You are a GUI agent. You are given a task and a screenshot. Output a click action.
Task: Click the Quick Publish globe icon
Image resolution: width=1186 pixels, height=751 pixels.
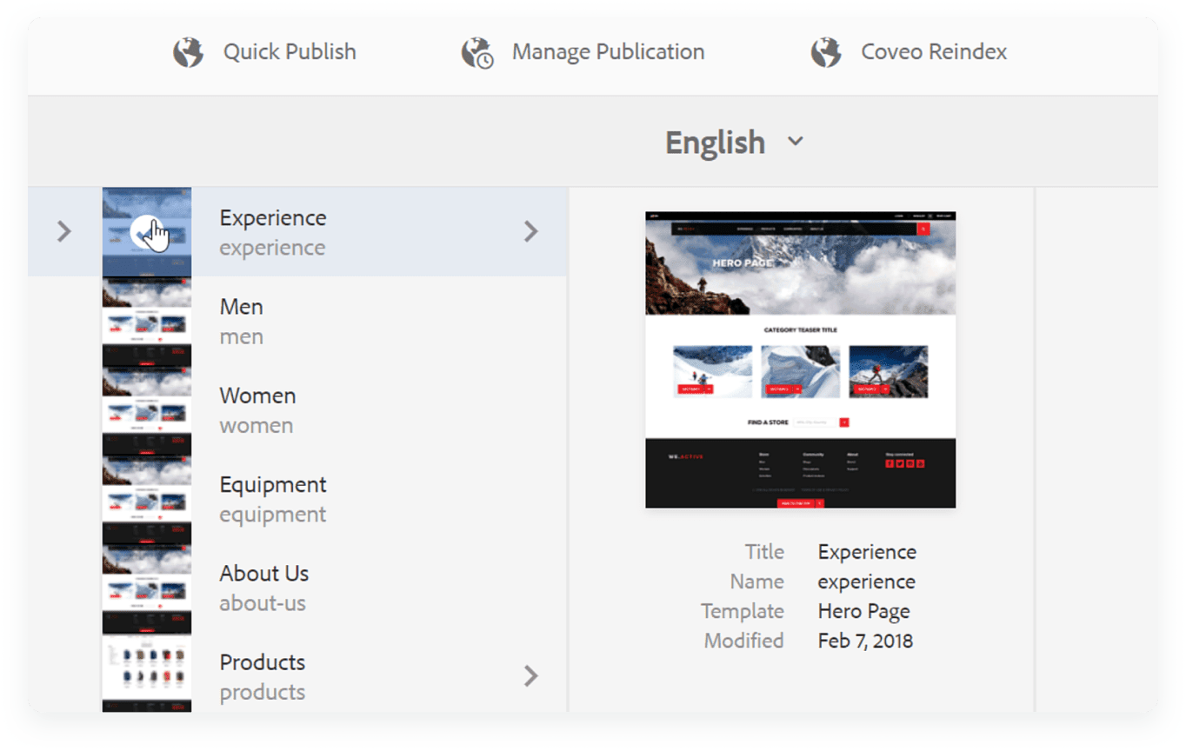tap(188, 52)
